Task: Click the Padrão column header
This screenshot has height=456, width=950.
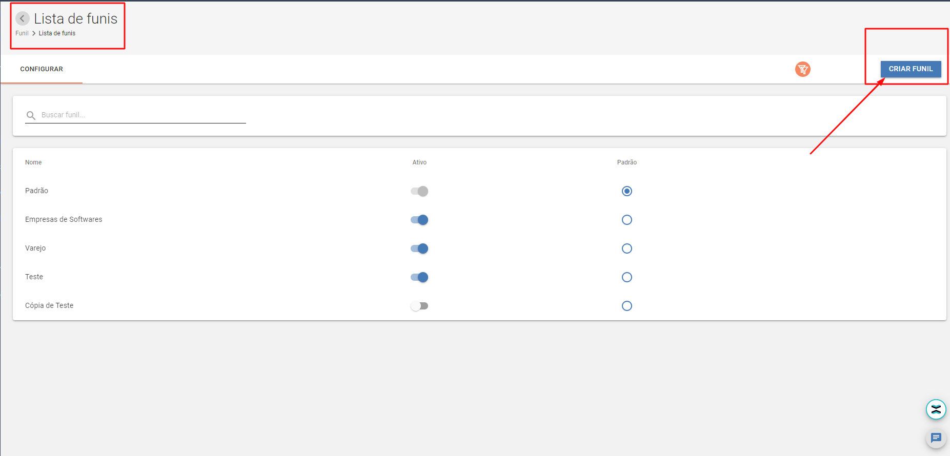Action: [626, 162]
